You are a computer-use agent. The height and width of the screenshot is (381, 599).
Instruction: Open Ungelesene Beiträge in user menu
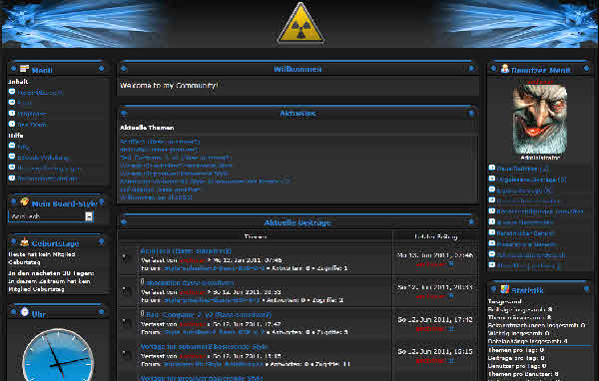[531, 180]
